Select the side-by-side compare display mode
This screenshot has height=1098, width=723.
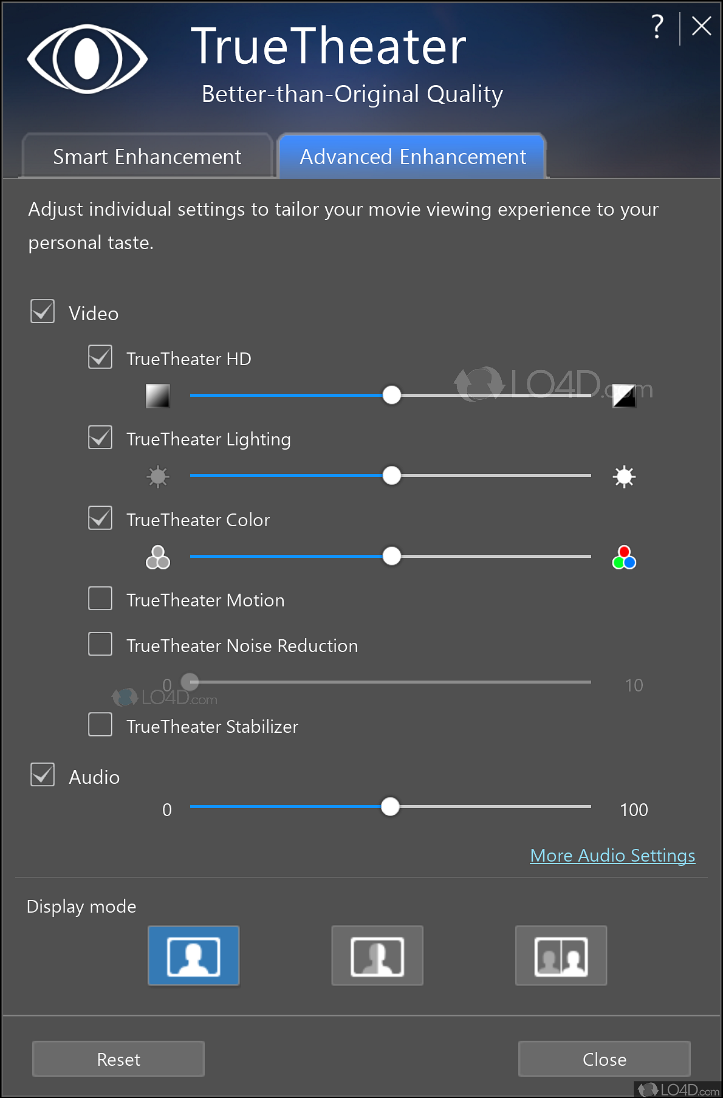561,955
